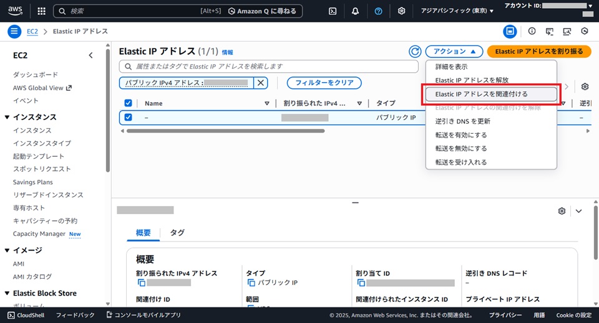The width and height of the screenshot is (599, 323).
Task: Click the info circle icon in breadcrumb bar
Action: click(x=532, y=31)
